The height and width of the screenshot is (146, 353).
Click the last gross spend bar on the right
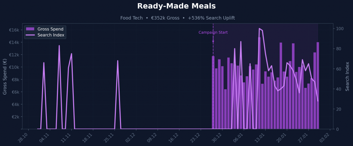[x=317, y=86]
